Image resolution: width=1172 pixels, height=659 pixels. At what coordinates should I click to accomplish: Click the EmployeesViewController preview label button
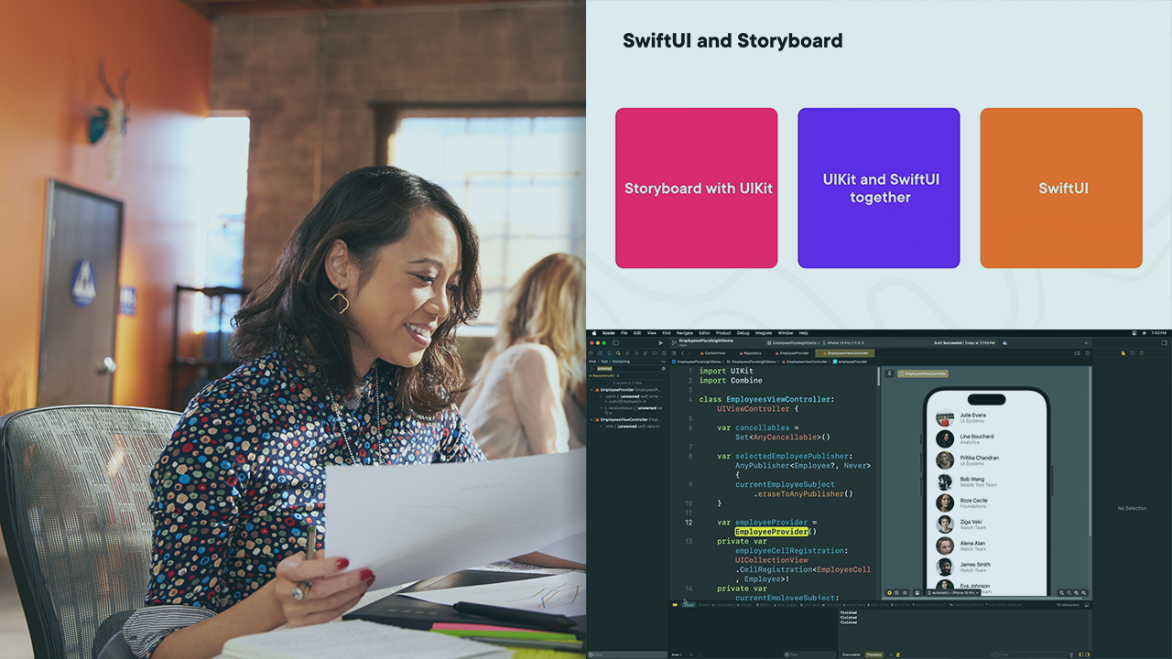923,373
